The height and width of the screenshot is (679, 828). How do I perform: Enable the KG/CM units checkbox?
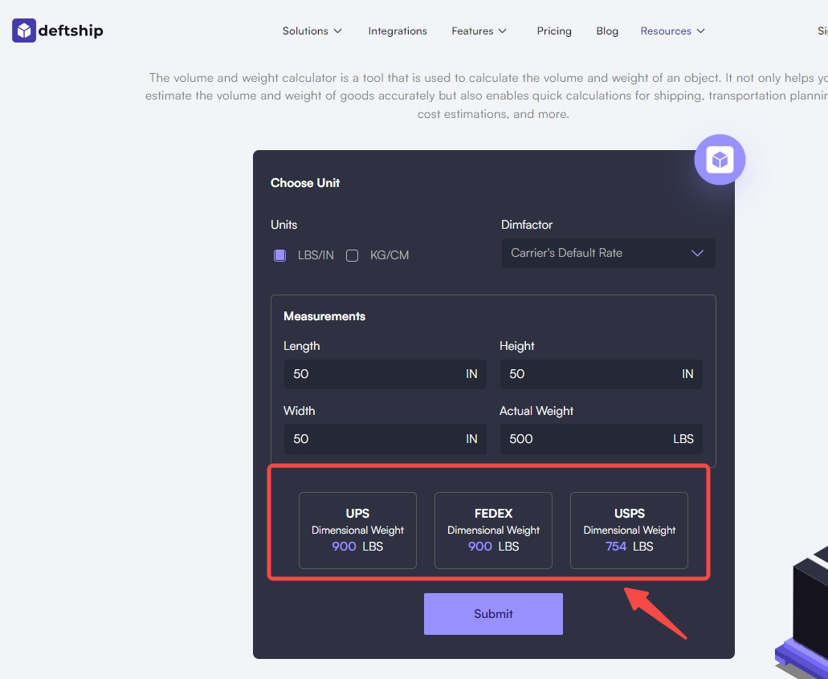pos(353,255)
